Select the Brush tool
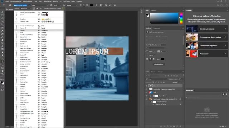The width and height of the screenshot is (229, 128). click(x=3, y=37)
